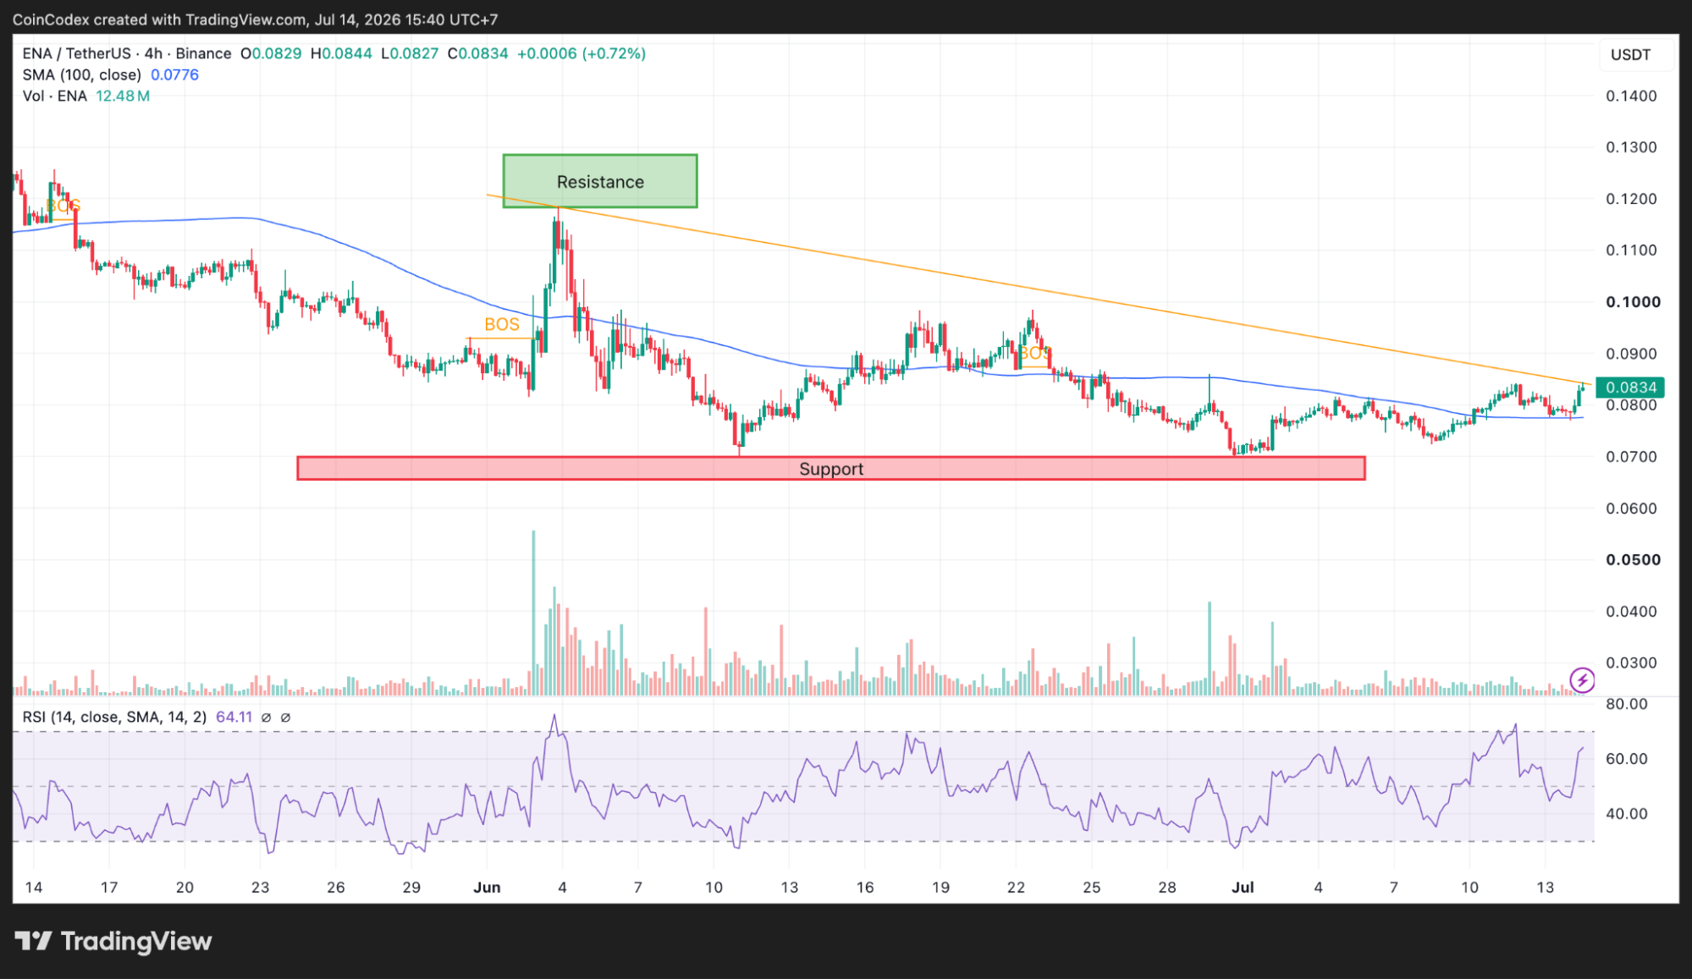Click the Jun label on the date axis
The image size is (1692, 979).
[487, 888]
